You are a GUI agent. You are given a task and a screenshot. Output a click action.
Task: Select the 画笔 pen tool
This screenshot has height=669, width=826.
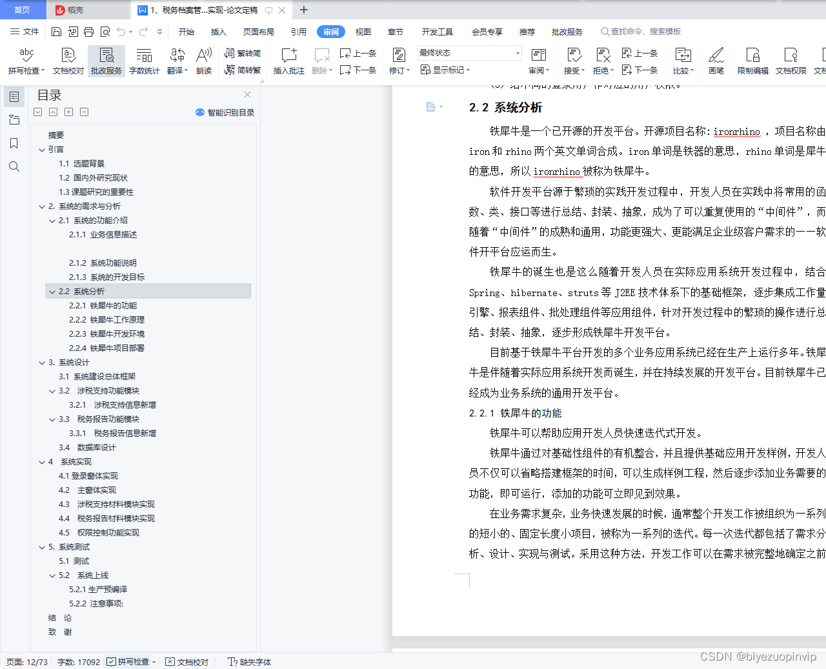(716, 61)
